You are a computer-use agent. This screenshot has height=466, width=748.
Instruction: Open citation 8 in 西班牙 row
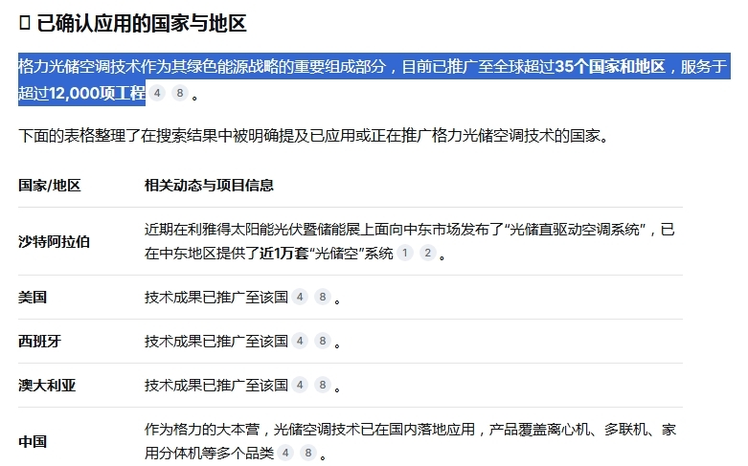pos(323,342)
